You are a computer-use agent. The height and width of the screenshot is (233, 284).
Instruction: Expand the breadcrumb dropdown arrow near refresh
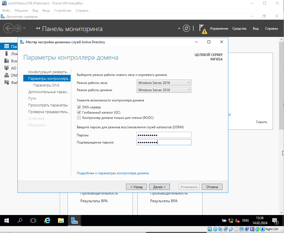point(179,29)
